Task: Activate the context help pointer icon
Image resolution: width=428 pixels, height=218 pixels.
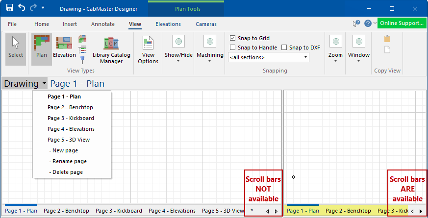Action: tap(356, 23)
